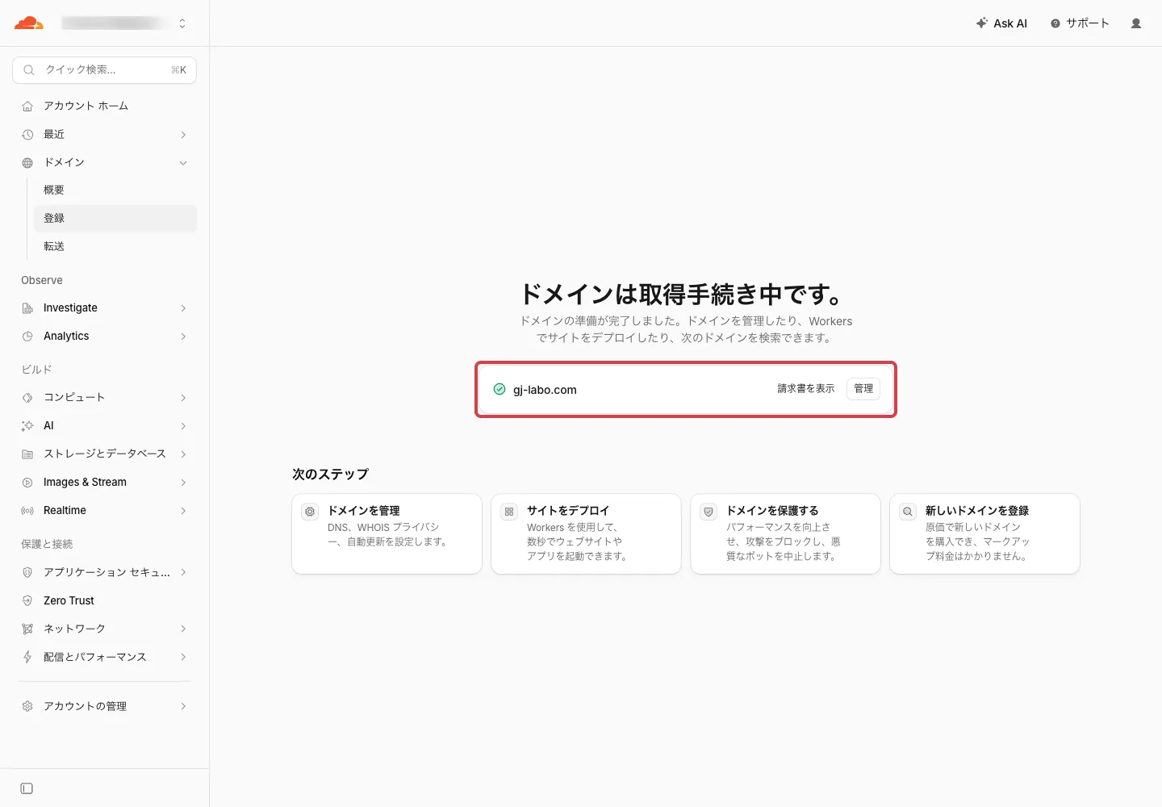Click the AI sparkle icon in sidebar
The width and height of the screenshot is (1162, 807).
coord(27,426)
